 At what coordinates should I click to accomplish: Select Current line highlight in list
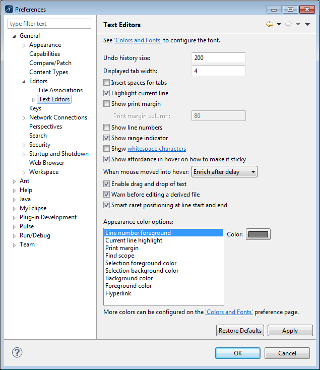134,240
